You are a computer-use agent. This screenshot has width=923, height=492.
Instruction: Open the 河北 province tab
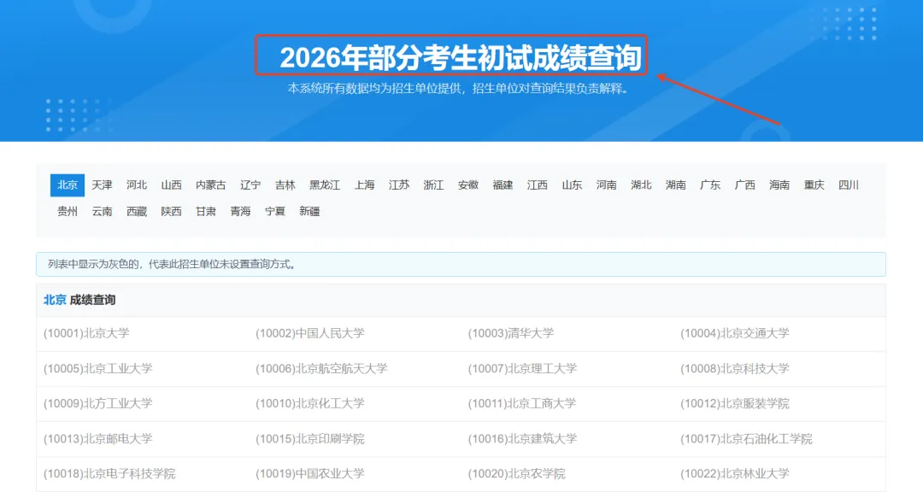click(137, 184)
